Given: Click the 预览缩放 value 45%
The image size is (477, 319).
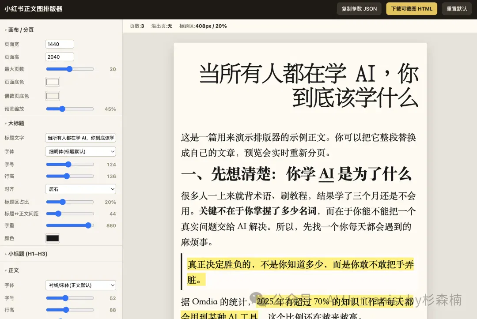Looking at the screenshot, I should 110,109.
